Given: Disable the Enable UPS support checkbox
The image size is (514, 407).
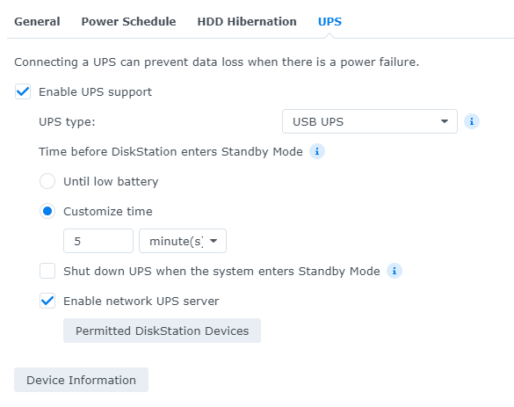Looking at the screenshot, I should (x=23, y=91).
